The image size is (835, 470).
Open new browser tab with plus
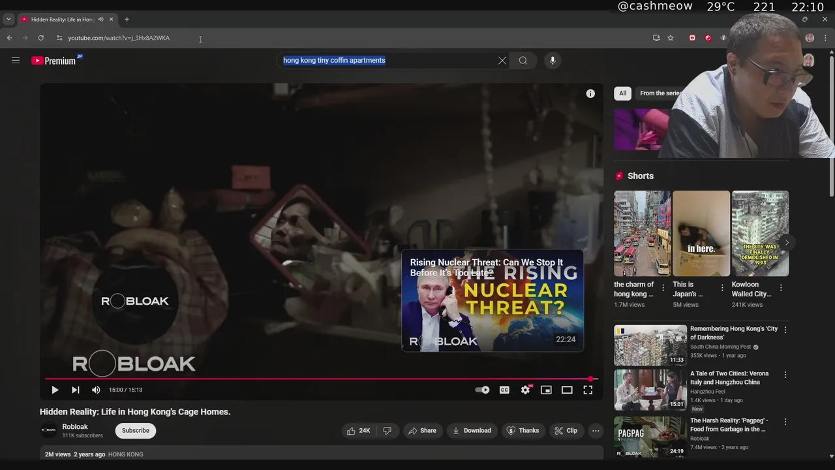pos(127,20)
